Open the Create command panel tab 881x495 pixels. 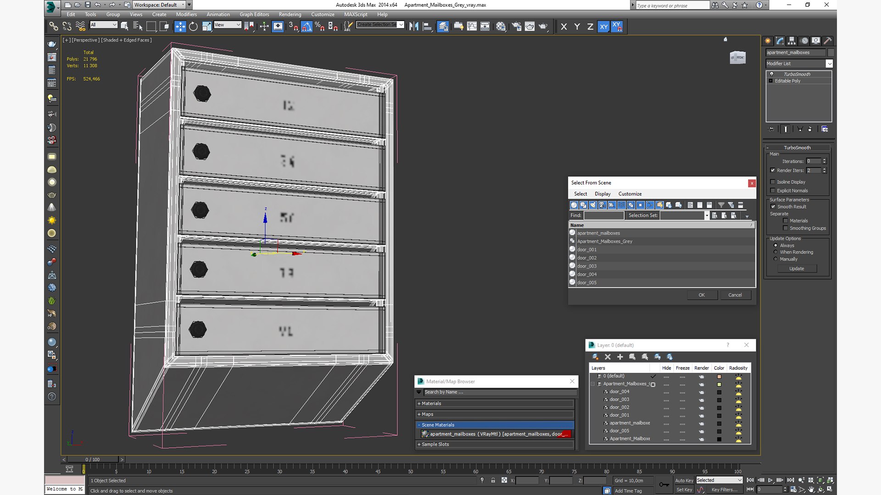click(x=768, y=41)
